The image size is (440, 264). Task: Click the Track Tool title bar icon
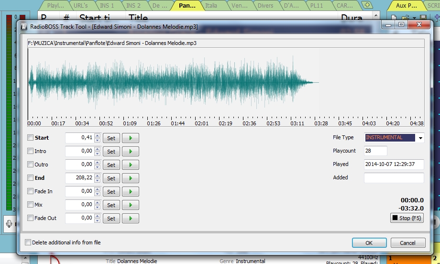click(x=24, y=27)
